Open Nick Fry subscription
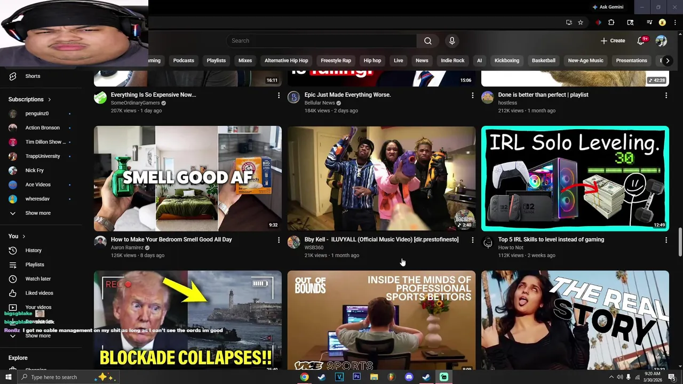The image size is (683, 384). (x=34, y=171)
